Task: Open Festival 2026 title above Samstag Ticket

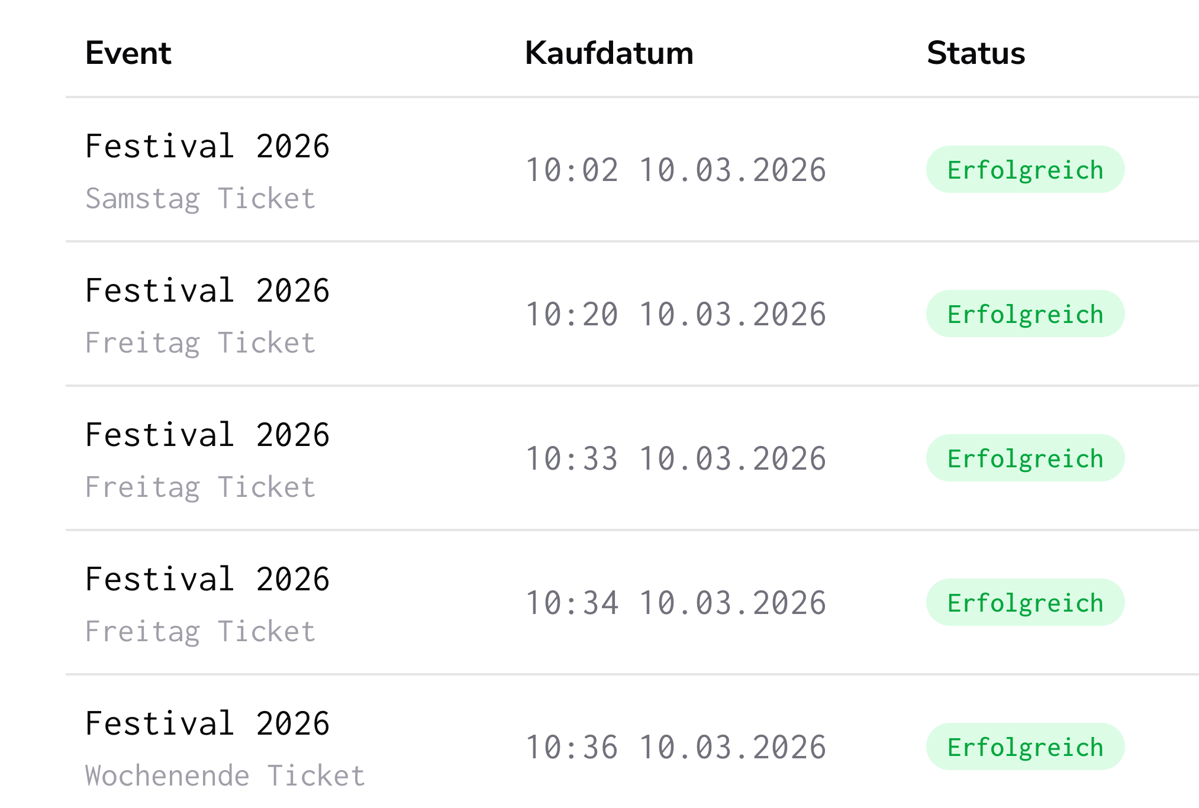Action: (x=207, y=146)
